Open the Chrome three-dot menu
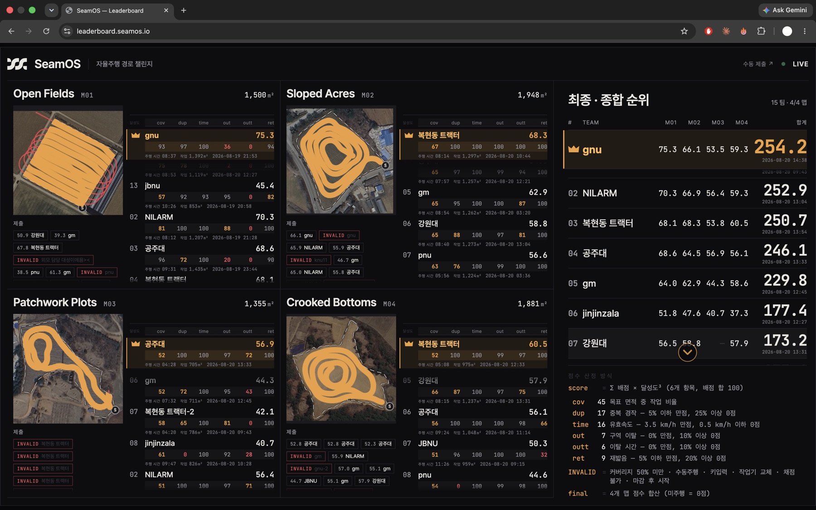This screenshot has height=510, width=816. pos(805,31)
